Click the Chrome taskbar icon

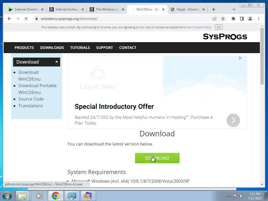tap(55, 196)
